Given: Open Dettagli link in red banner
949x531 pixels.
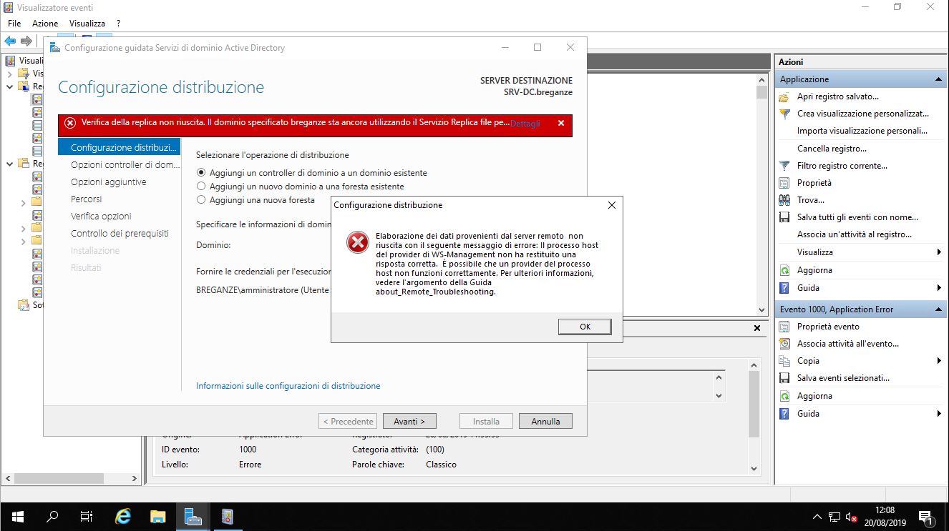Looking at the screenshot, I should pos(525,124).
